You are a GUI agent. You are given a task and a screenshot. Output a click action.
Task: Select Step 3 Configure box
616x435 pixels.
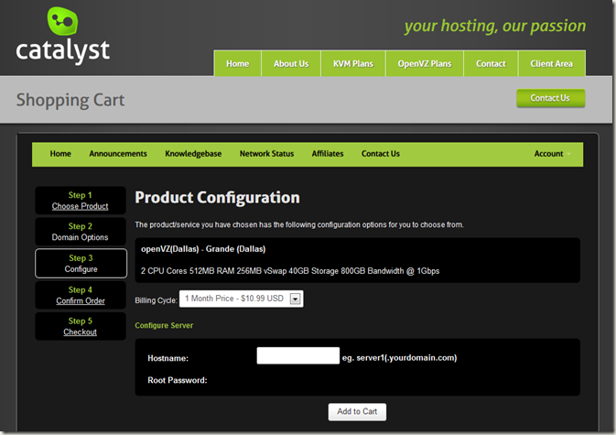pos(81,263)
